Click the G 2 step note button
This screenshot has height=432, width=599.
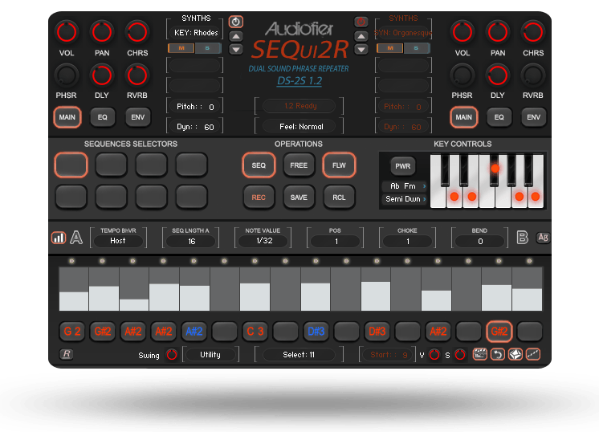click(73, 331)
